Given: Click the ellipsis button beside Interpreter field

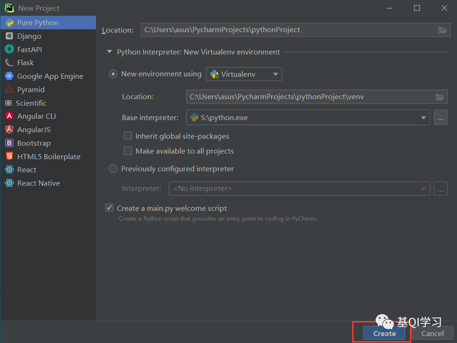Looking at the screenshot, I should [x=440, y=188].
